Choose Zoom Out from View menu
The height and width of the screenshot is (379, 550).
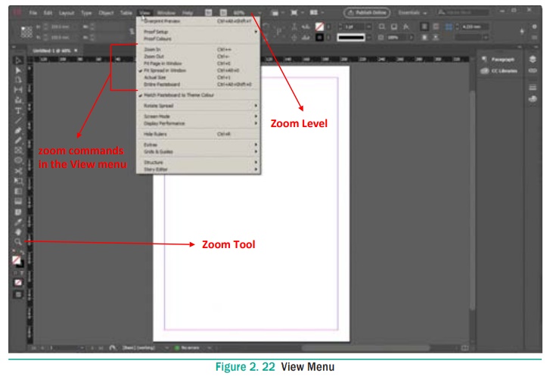198,56
